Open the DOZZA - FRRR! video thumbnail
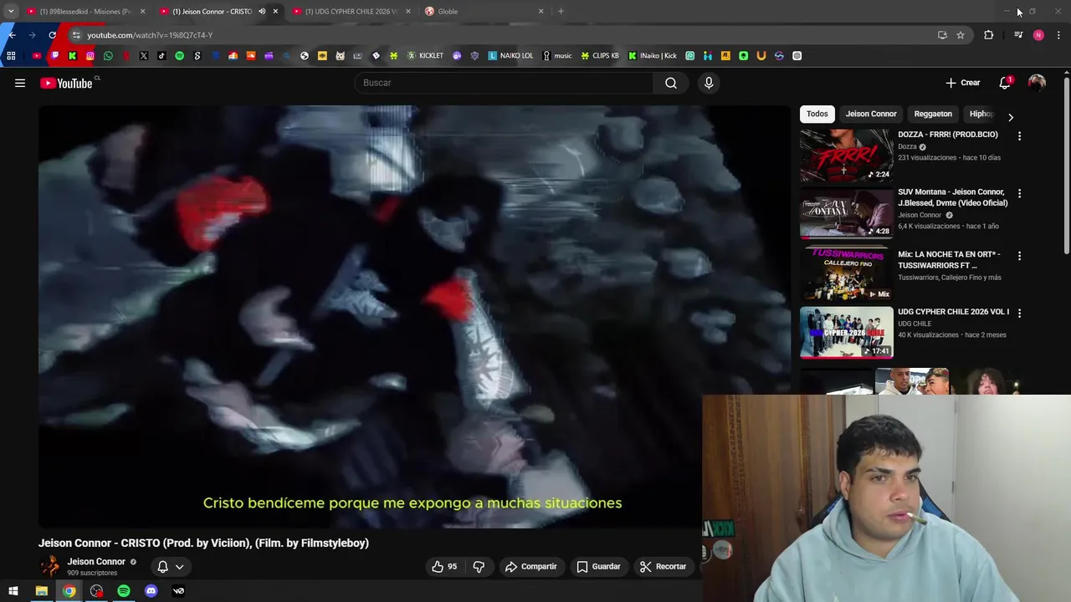The height and width of the screenshot is (602, 1071). 846,156
